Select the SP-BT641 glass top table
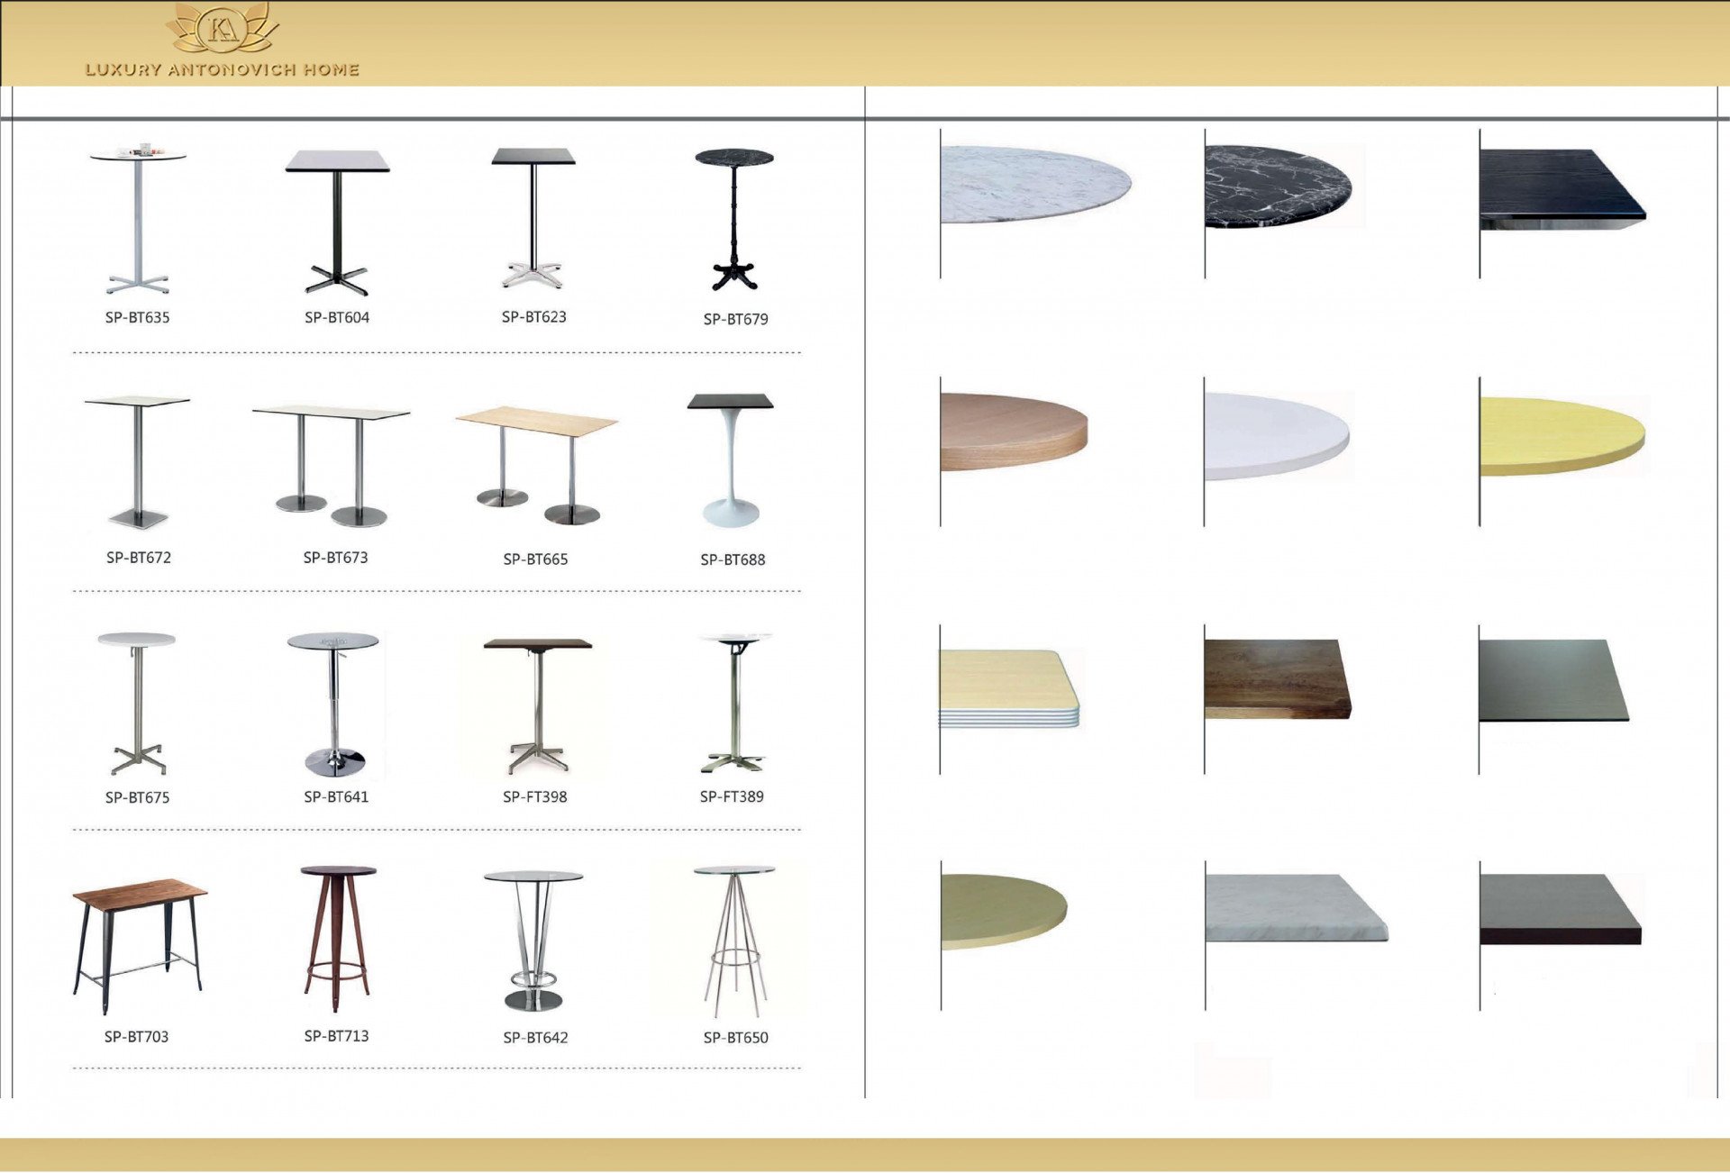 click(334, 705)
